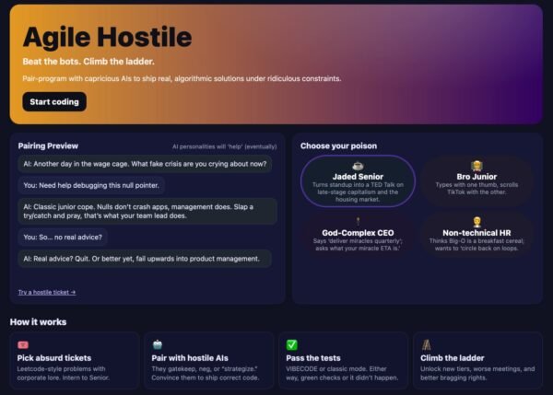Click the ladder icon above Climb the ladder

tap(426, 344)
